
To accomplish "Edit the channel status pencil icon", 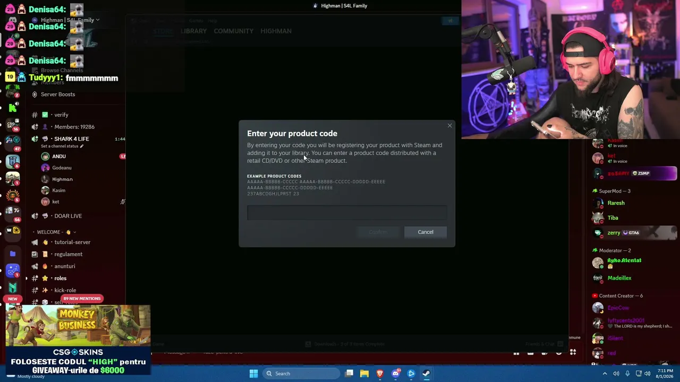I will pyautogui.click(x=81, y=146).
